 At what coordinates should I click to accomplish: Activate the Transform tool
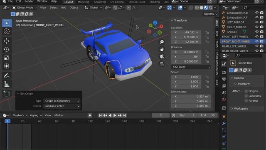(x=7, y=66)
